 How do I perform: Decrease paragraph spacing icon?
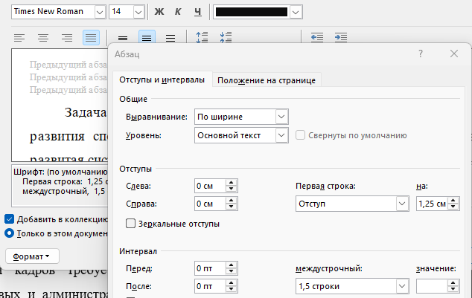point(226,38)
